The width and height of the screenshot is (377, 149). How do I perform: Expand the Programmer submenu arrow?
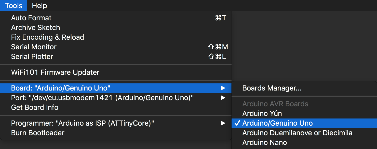(223, 123)
